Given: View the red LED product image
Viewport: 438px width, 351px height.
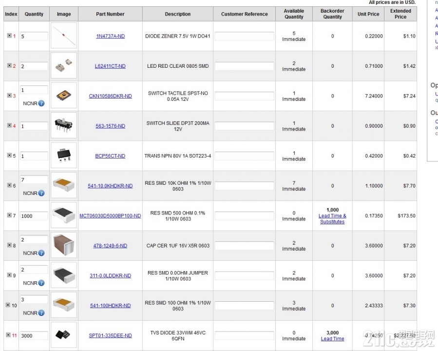Looking at the screenshot, I should pyautogui.click(x=64, y=66).
